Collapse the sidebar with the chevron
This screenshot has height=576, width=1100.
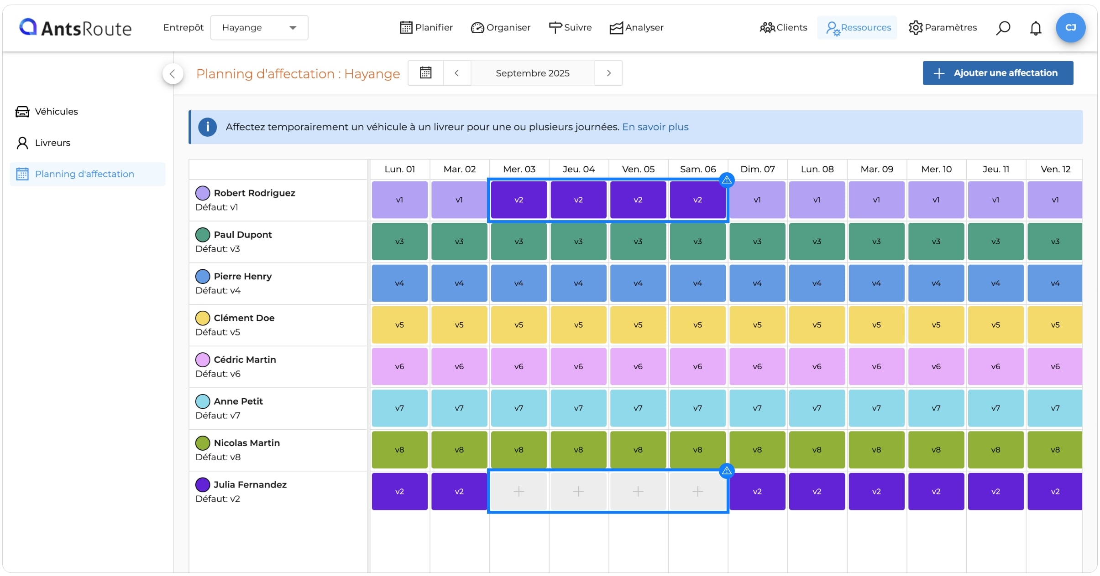(x=173, y=73)
